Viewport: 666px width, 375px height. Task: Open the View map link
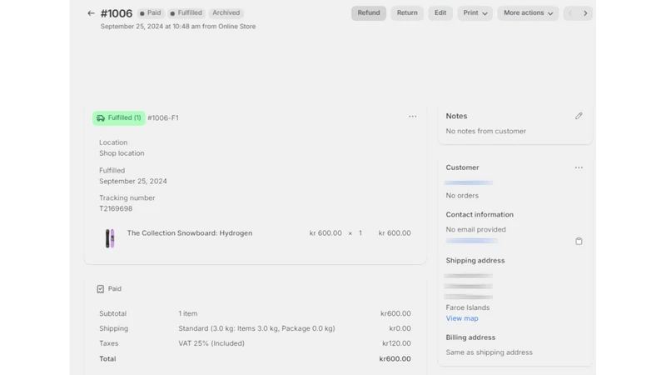tap(462, 318)
